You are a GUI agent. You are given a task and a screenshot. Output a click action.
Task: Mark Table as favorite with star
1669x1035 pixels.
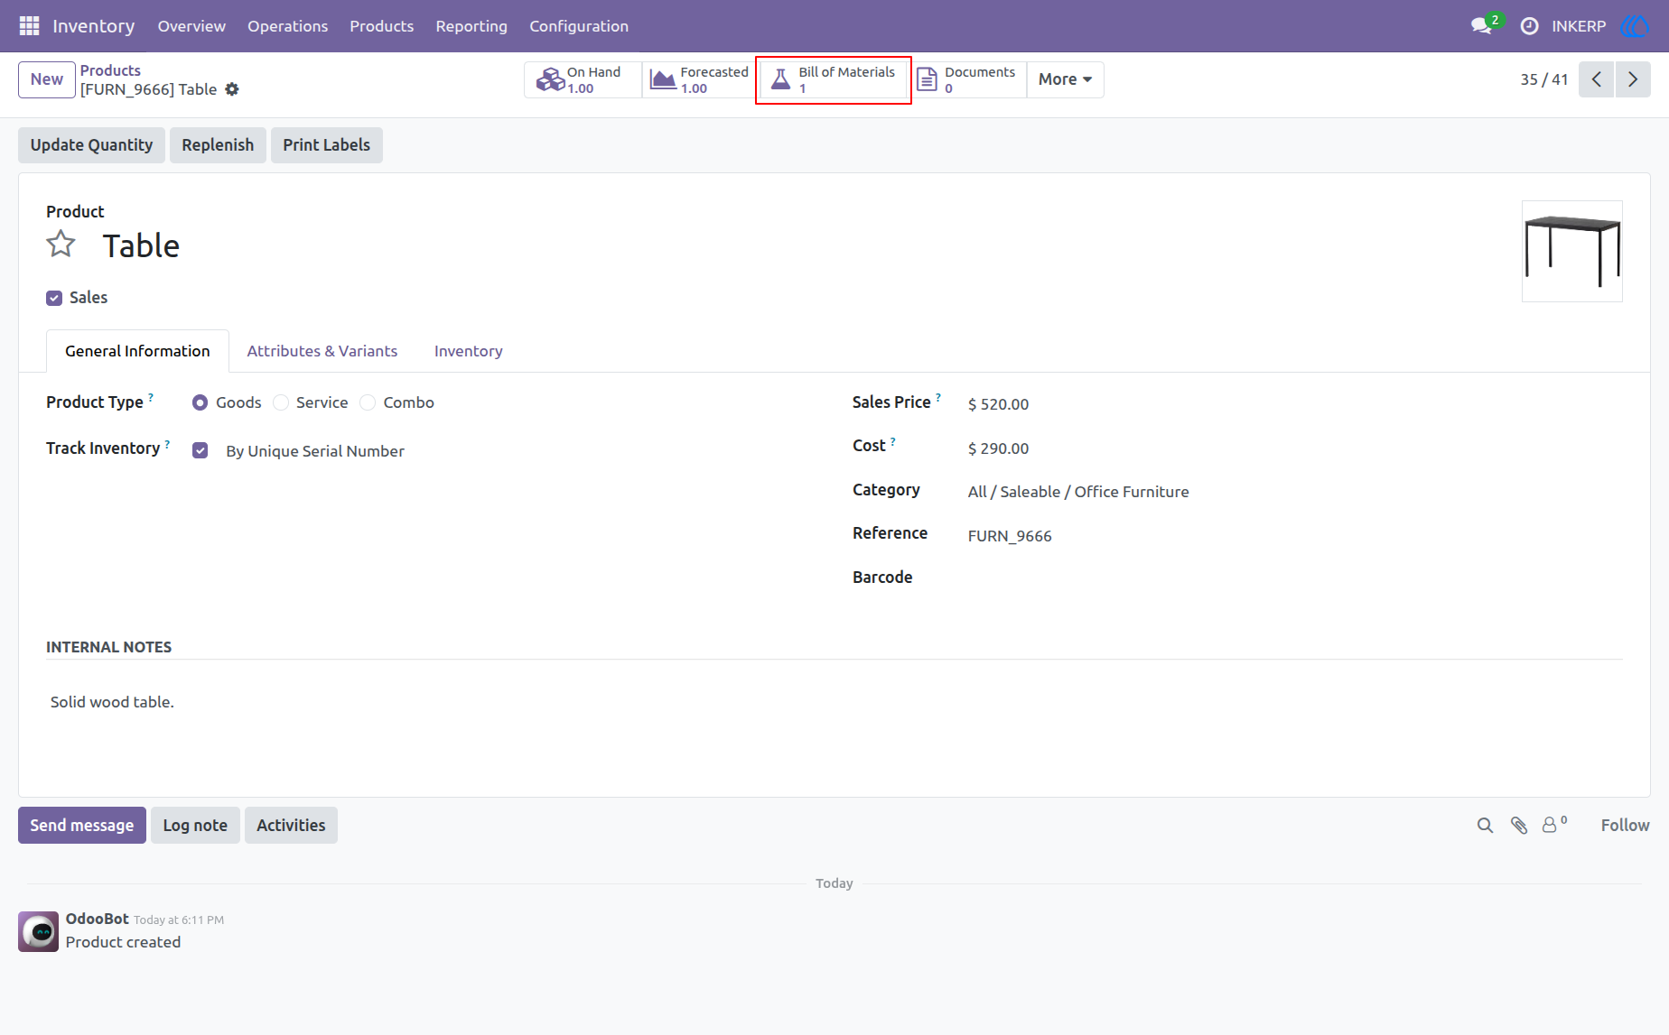(61, 244)
